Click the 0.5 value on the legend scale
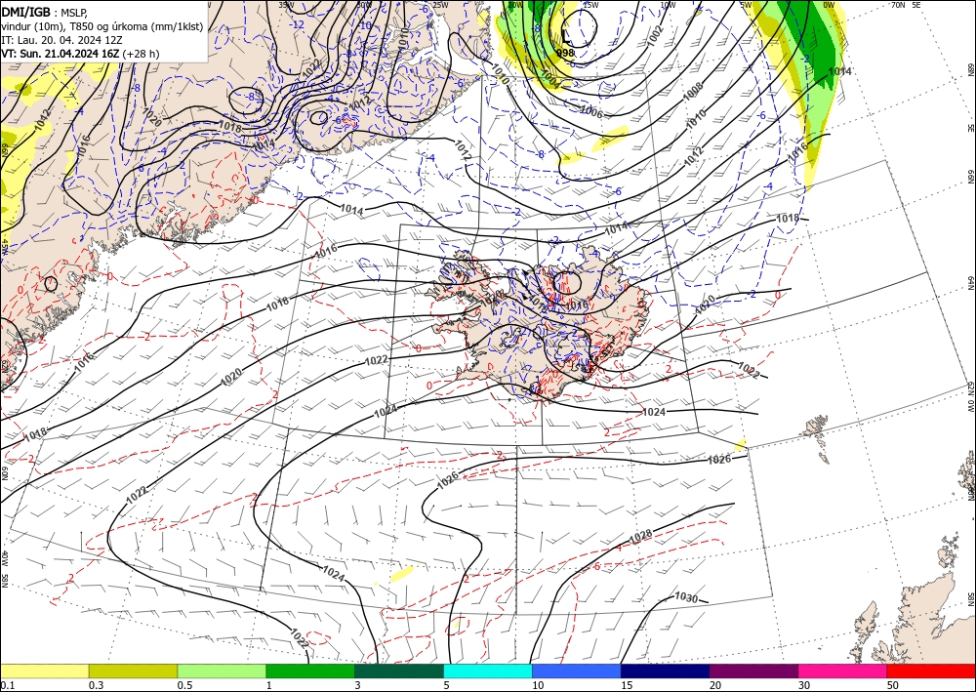Screen dimensions: 976x692 184,685
